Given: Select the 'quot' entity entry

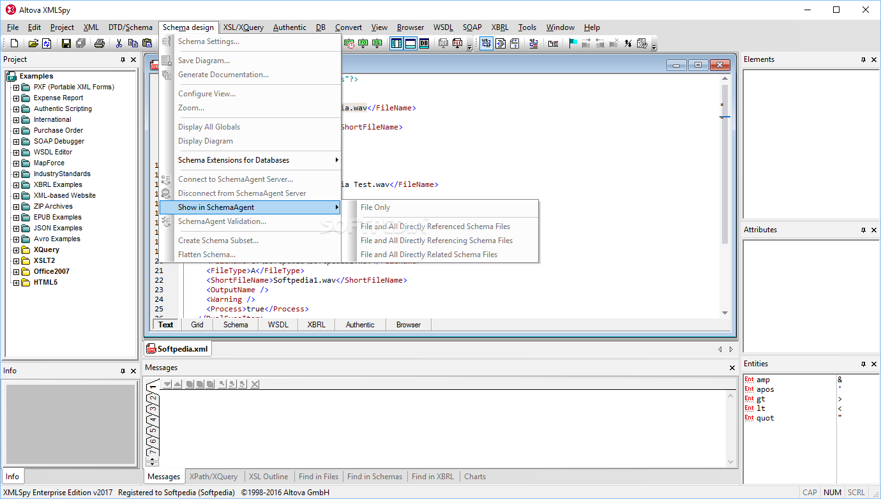Looking at the screenshot, I should (x=765, y=418).
